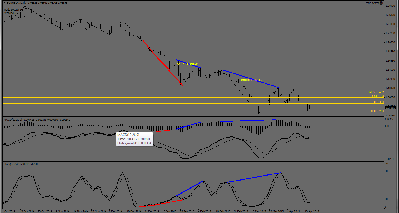This screenshot has height=213, width=399.
Task: Click the EURUSD.I,Daily chart title
Action: (x=17, y=3)
